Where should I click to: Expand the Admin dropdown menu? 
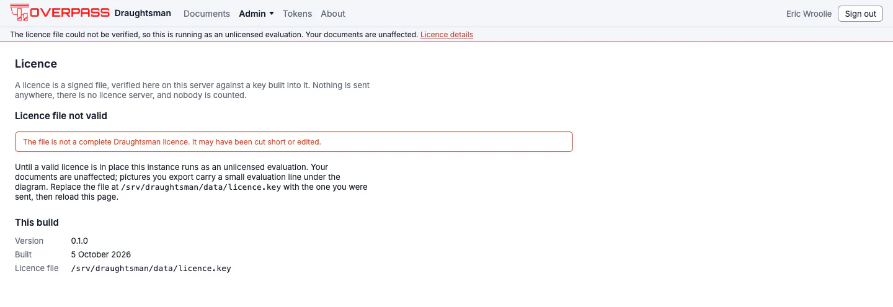pyautogui.click(x=257, y=14)
